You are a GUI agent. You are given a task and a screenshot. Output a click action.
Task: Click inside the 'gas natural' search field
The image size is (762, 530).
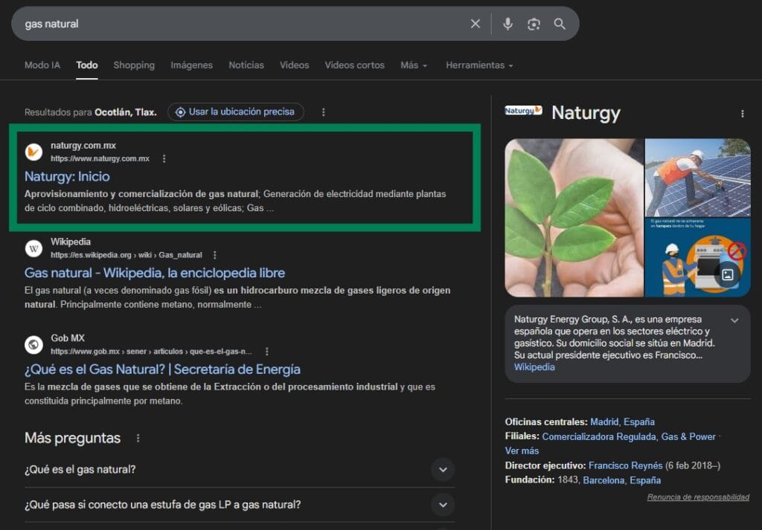[238, 24]
